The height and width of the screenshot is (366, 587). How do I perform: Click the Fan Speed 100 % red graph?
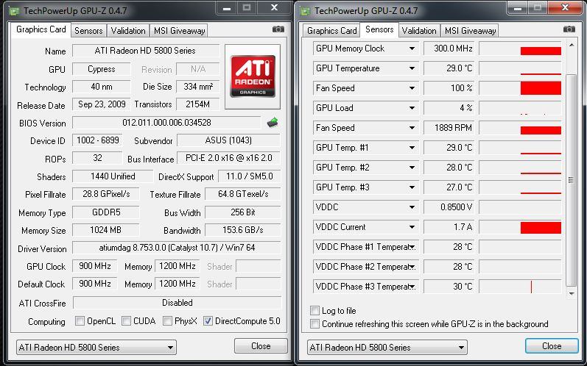coord(541,88)
